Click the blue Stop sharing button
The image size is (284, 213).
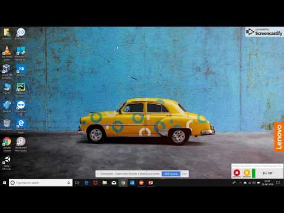[x=171, y=174]
